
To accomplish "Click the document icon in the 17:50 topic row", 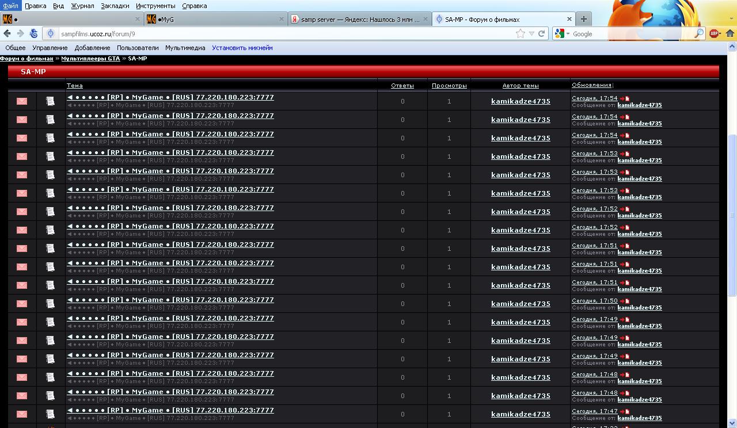I will click(x=50, y=304).
